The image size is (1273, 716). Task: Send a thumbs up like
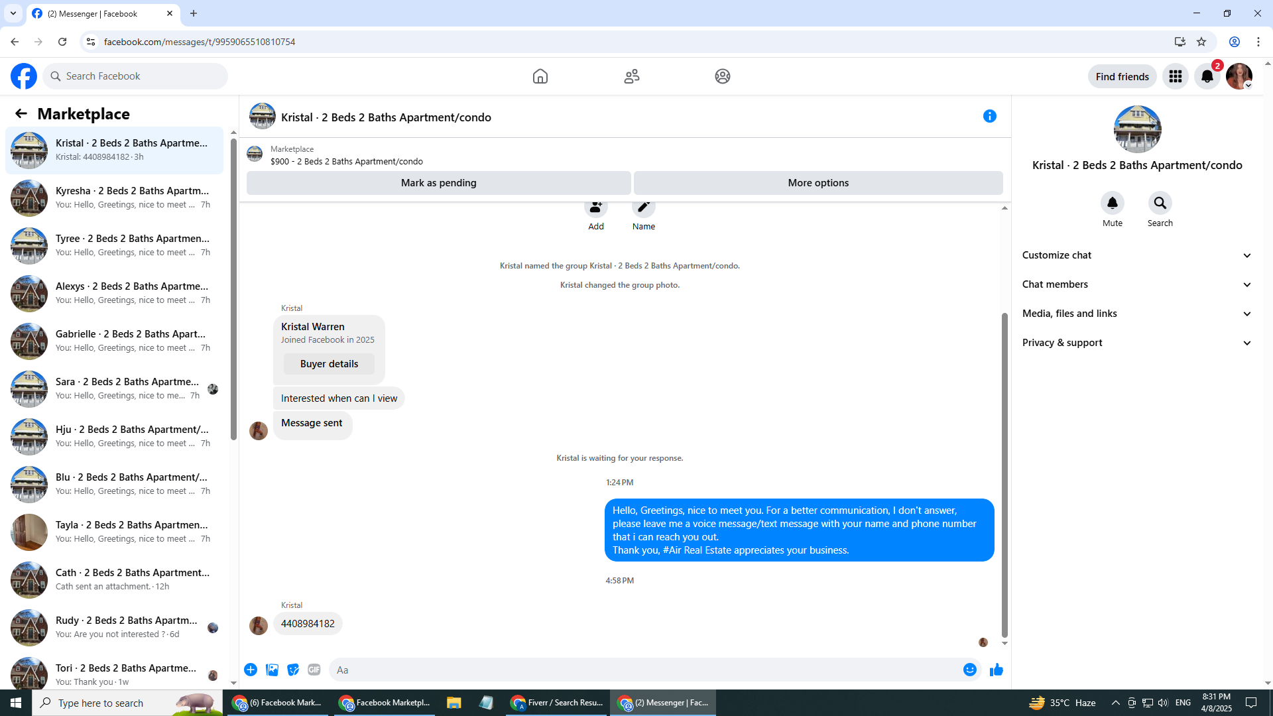[996, 670]
